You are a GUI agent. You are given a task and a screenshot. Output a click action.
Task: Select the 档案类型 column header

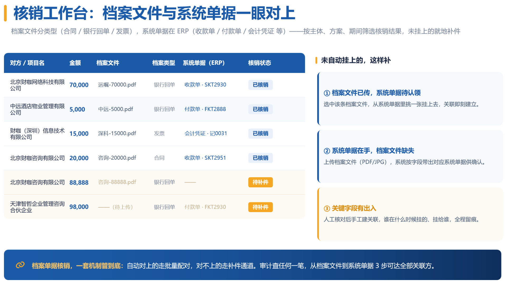click(163, 63)
